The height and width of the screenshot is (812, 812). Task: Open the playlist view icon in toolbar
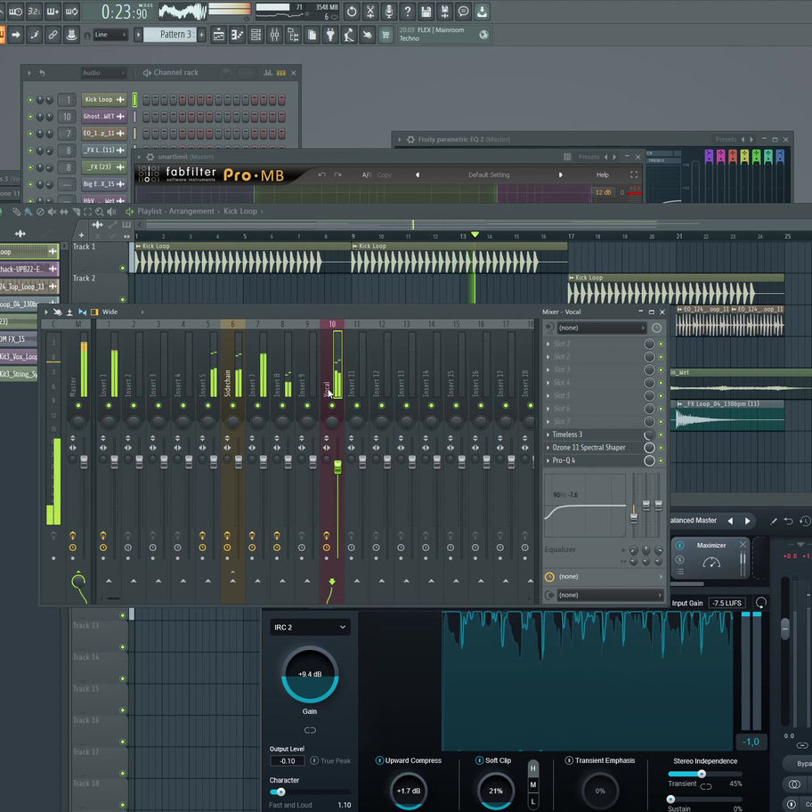coord(218,35)
